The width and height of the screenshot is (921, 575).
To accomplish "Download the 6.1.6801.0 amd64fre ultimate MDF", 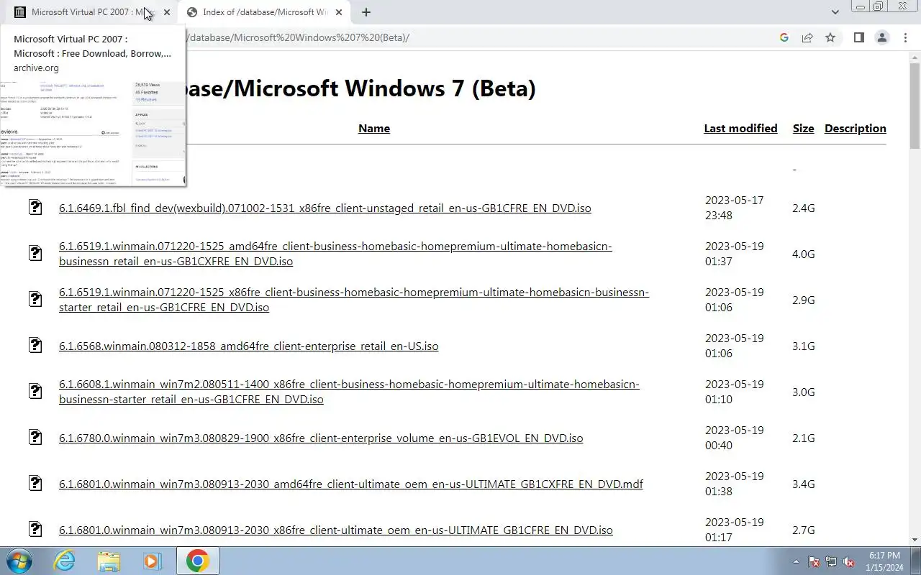I will point(351,484).
